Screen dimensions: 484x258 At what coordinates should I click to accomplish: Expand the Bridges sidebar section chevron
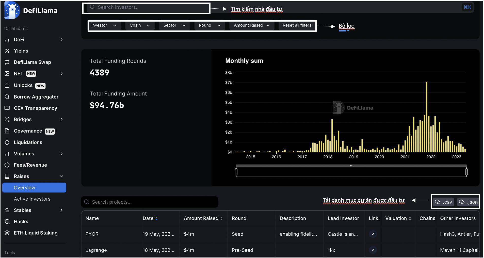click(x=61, y=119)
